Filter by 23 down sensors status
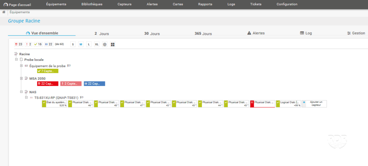368x166 pixels. point(18,44)
